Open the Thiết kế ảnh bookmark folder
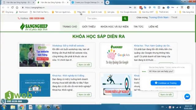This screenshot has height=110, width=196. [x=162, y=12]
